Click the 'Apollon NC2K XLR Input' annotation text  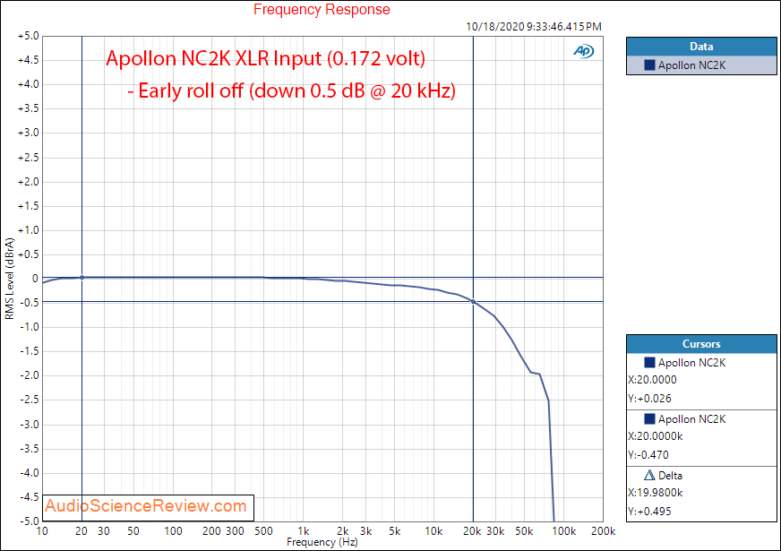tap(265, 58)
